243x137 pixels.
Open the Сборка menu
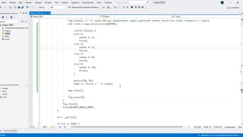click(x=38, y=3)
